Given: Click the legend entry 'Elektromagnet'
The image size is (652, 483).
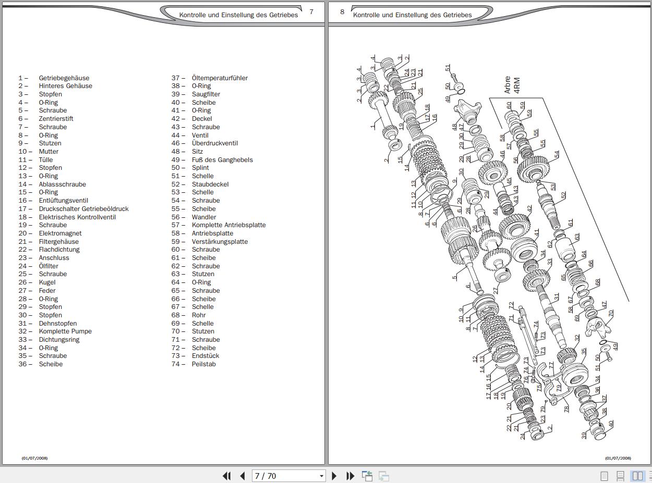Looking at the screenshot, I should (x=60, y=233).
